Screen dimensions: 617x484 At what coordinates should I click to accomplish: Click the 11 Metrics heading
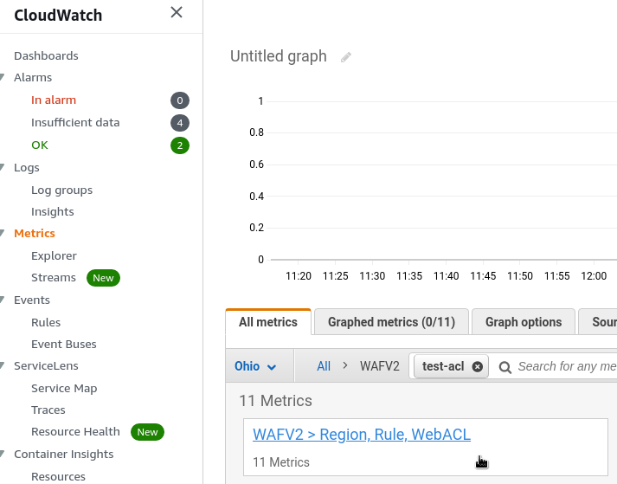(x=275, y=401)
